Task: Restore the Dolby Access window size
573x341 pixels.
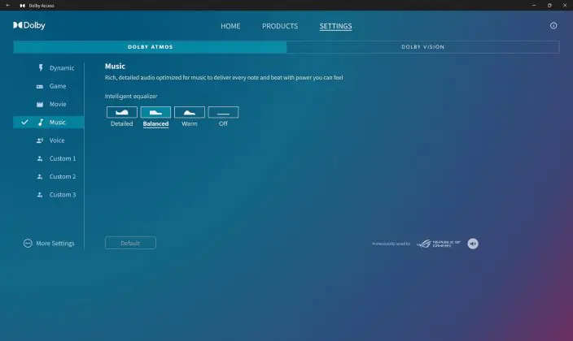Action: pos(549,6)
